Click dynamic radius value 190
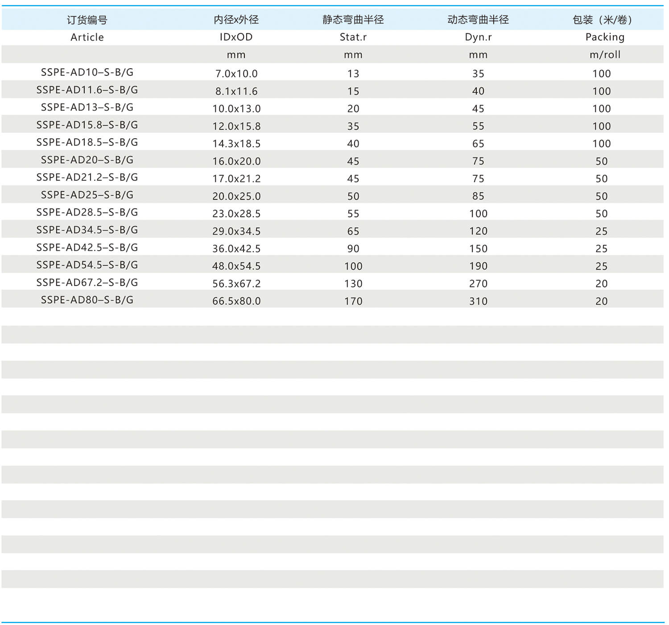669x625 pixels. pos(478,266)
